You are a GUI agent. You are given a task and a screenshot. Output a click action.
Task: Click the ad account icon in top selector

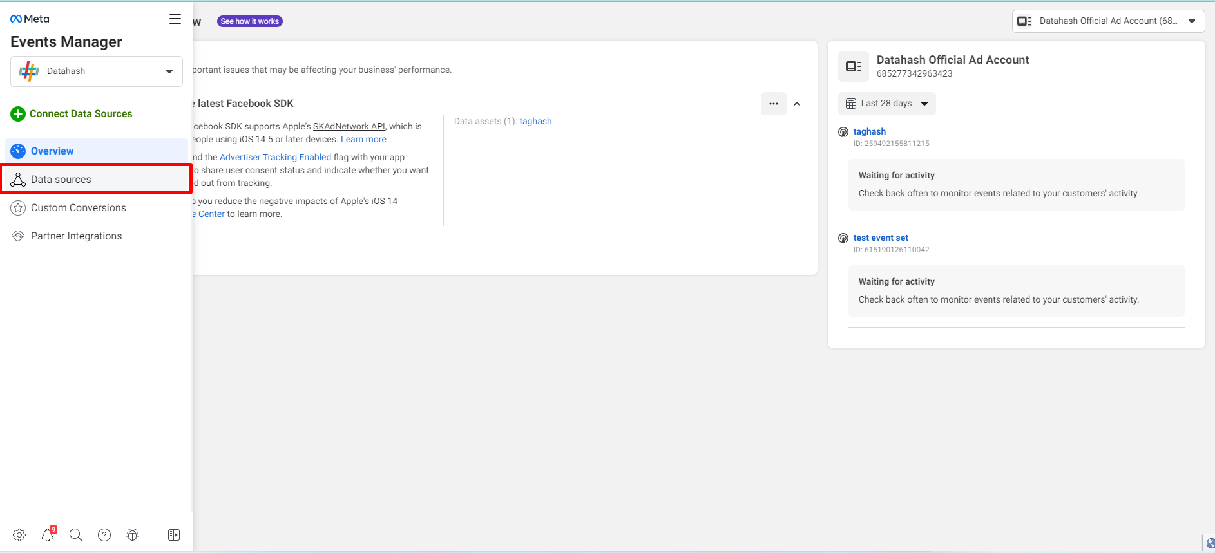pos(1024,21)
